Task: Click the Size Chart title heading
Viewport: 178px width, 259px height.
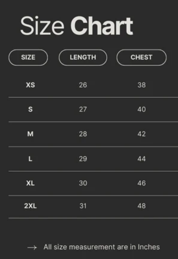Action: (77, 26)
